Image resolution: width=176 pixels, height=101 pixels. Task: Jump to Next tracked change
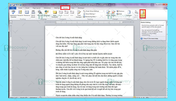pos(119,14)
